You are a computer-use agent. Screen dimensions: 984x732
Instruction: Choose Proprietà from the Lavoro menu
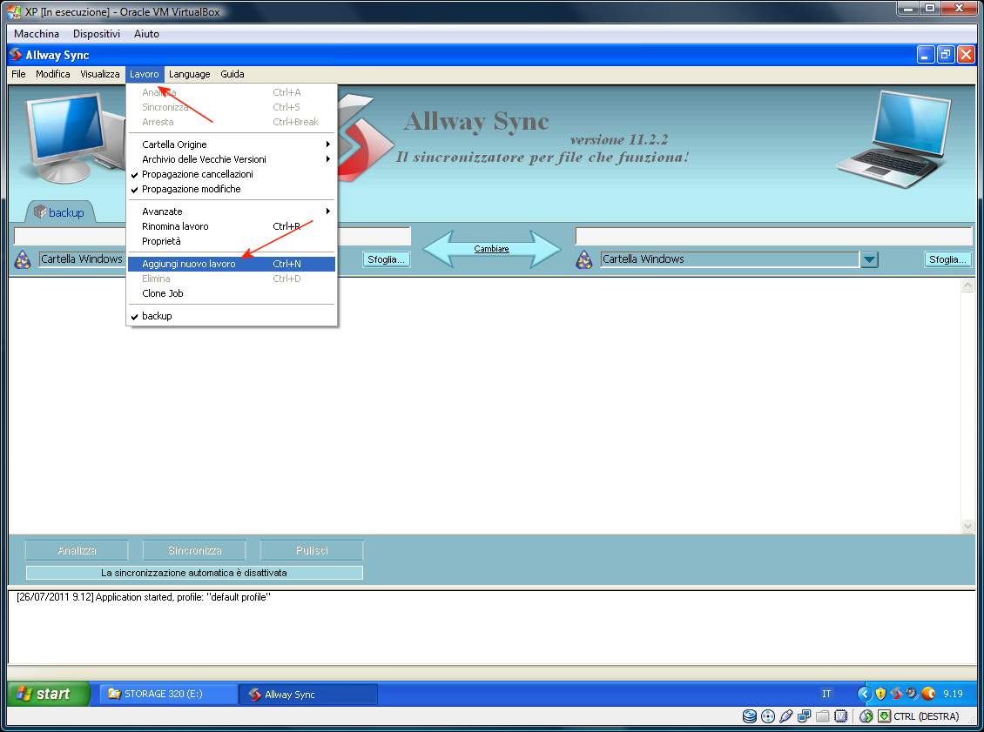(x=232, y=241)
